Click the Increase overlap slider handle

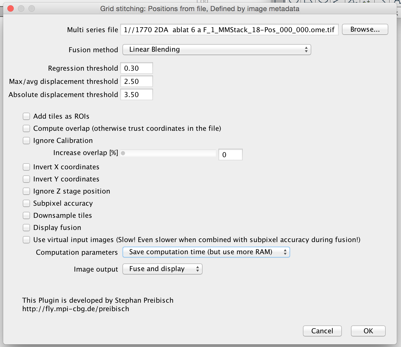[123, 153]
